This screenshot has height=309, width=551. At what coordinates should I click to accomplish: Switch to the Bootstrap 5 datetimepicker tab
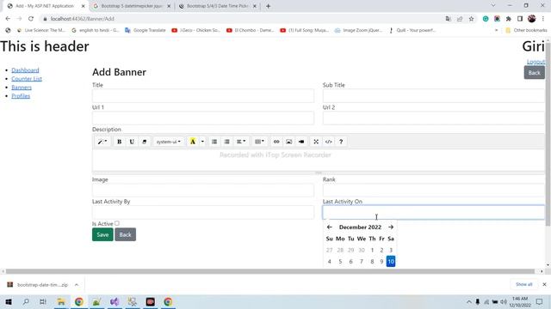pos(131,6)
